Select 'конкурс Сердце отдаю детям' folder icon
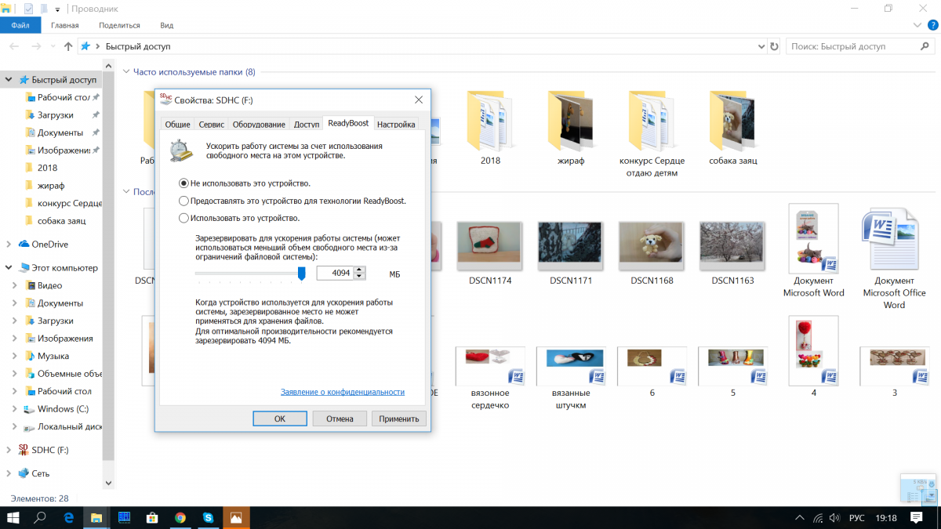This screenshot has width=941, height=529. pyautogui.click(x=652, y=121)
